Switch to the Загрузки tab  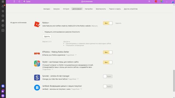(57, 9)
